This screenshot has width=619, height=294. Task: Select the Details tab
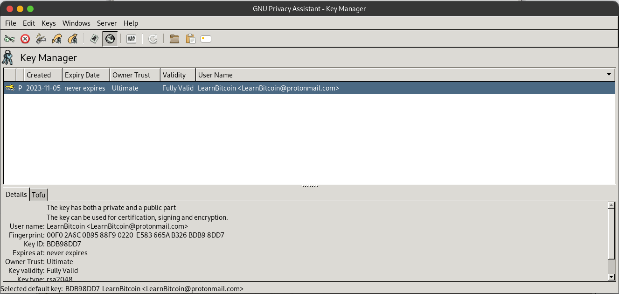click(16, 195)
